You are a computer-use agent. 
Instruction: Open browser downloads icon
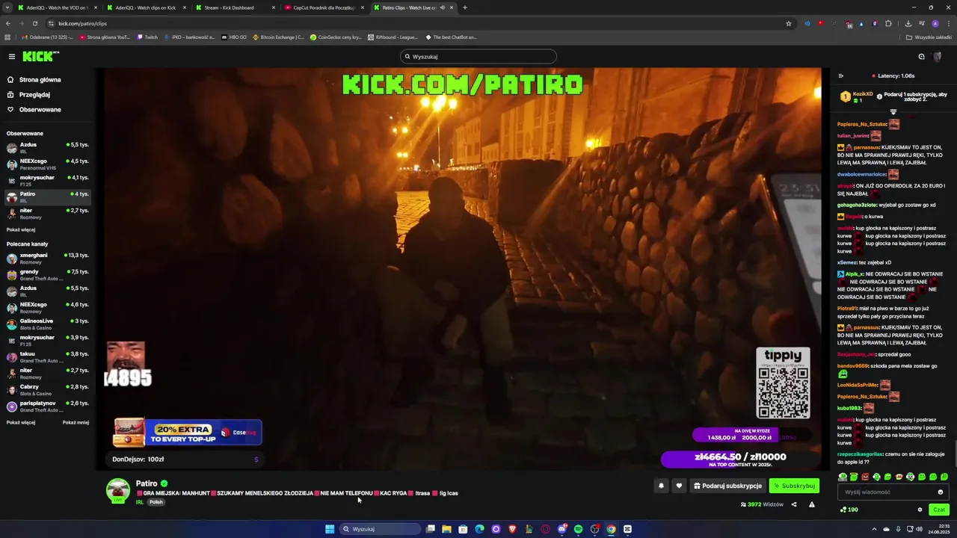[908, 23]
